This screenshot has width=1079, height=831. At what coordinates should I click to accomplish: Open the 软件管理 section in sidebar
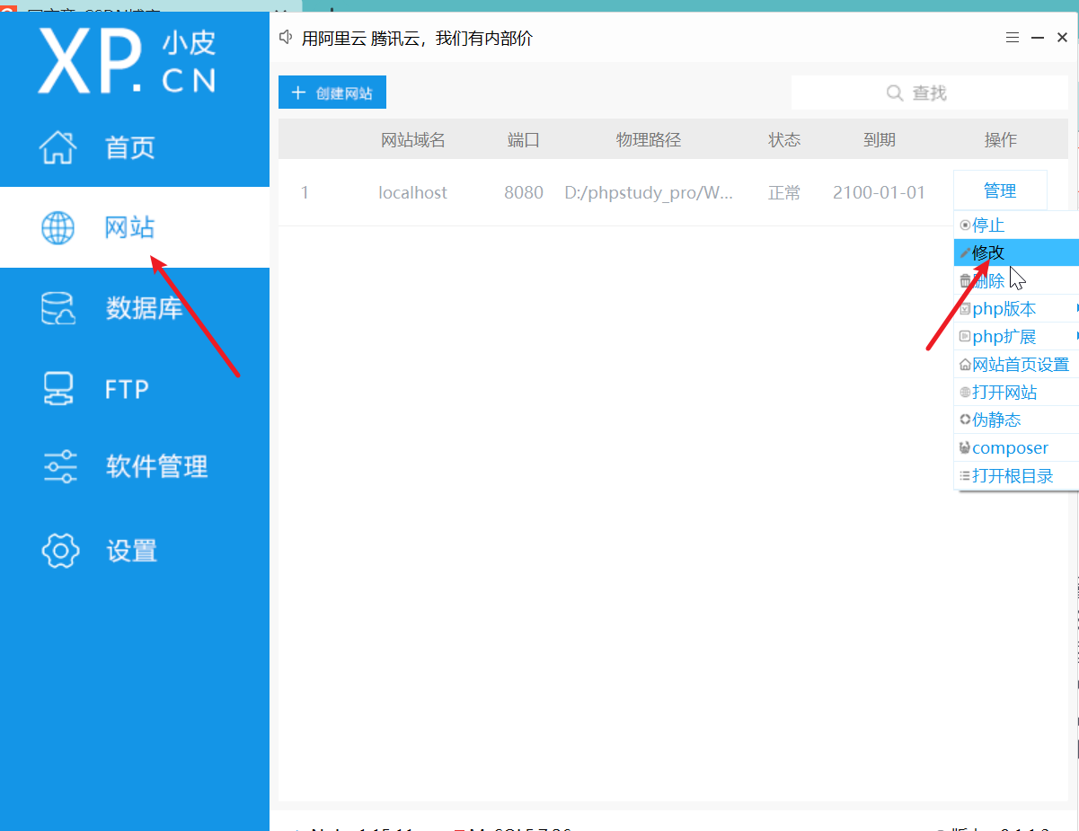tap(135, 467)
